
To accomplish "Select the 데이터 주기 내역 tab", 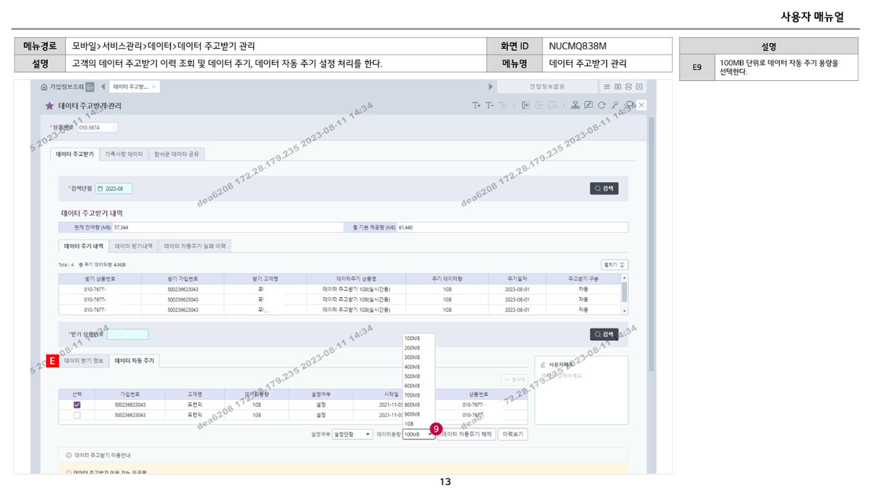I will click(x=84, y=246).
